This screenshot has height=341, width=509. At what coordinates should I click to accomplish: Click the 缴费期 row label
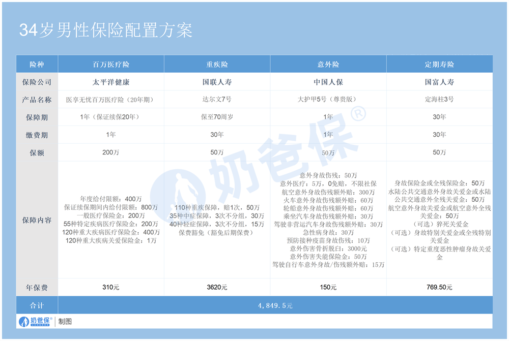tap(37, 135)
